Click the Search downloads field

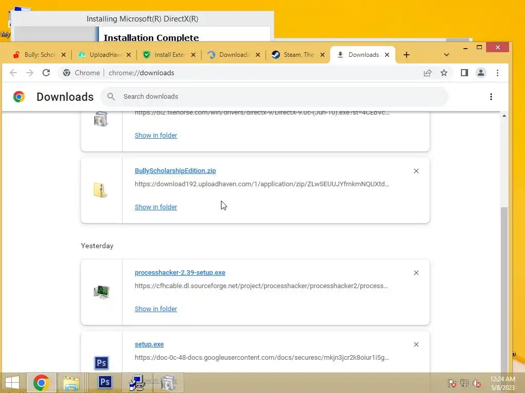point(275,97)
